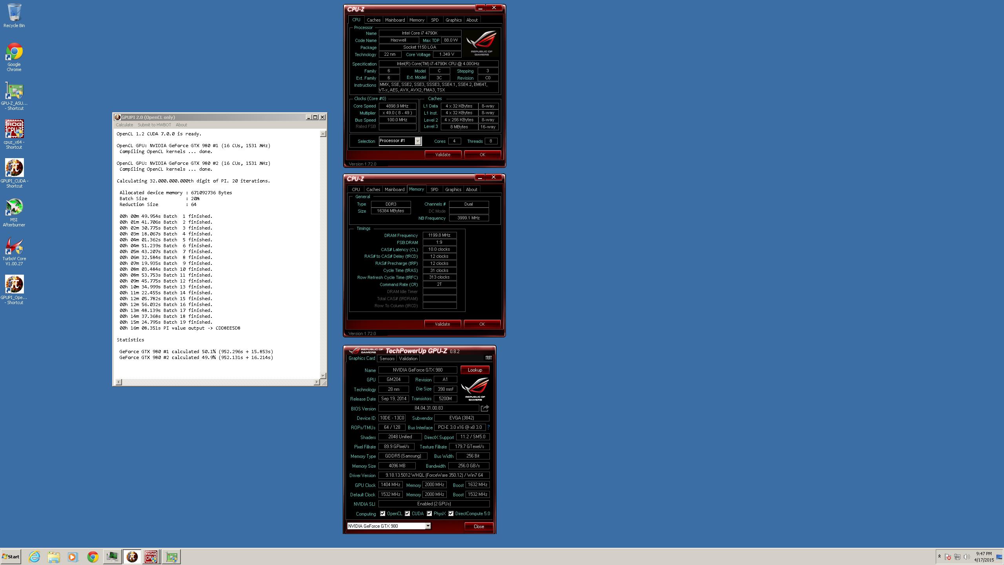Switch to SPD tab in top CPU-Z
The height and width of the screenshot is (565, 1004).
click(x=435, y=20)
